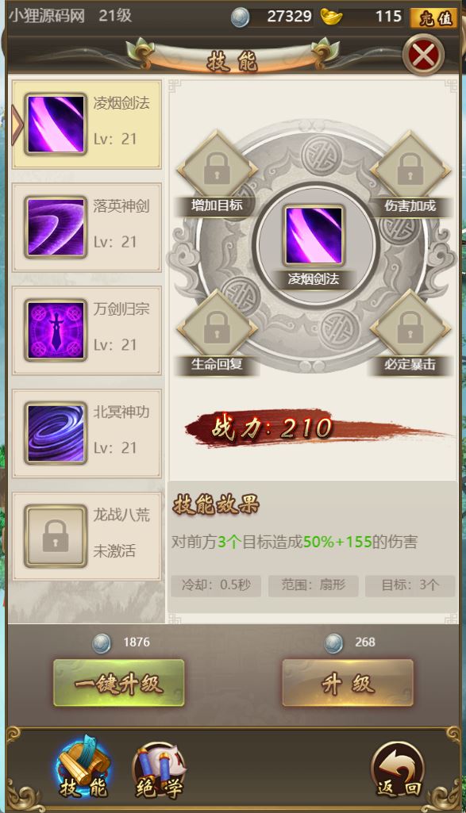Click the locked 必定暴击 diamond slot
This screenshot has height=813, width=466.
410,328
